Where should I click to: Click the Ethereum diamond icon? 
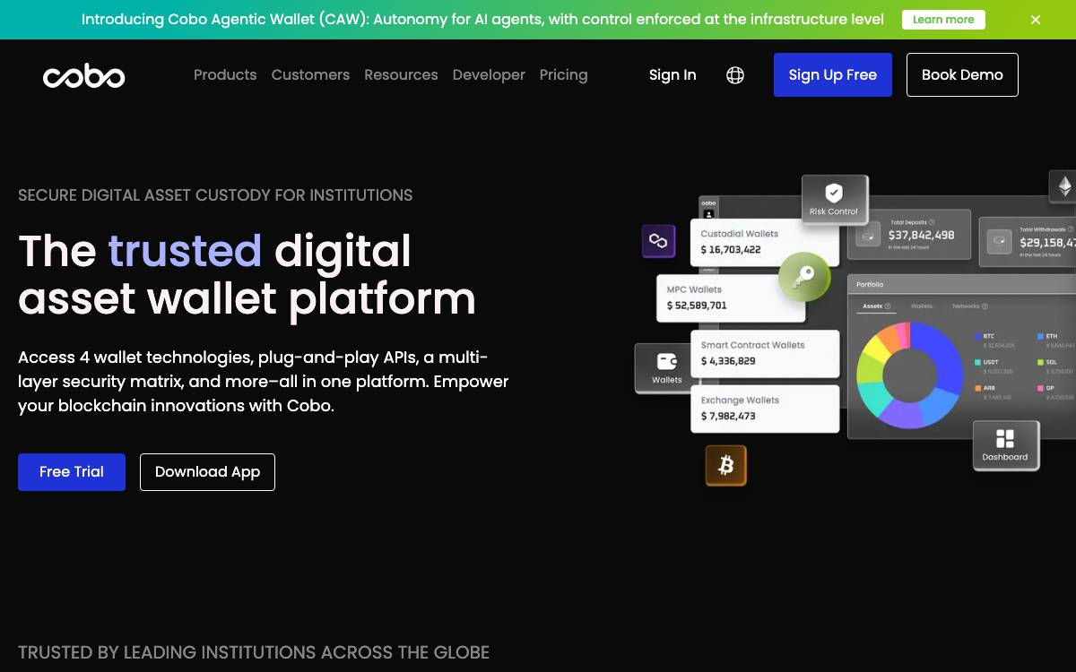(x=1064, y=186)
